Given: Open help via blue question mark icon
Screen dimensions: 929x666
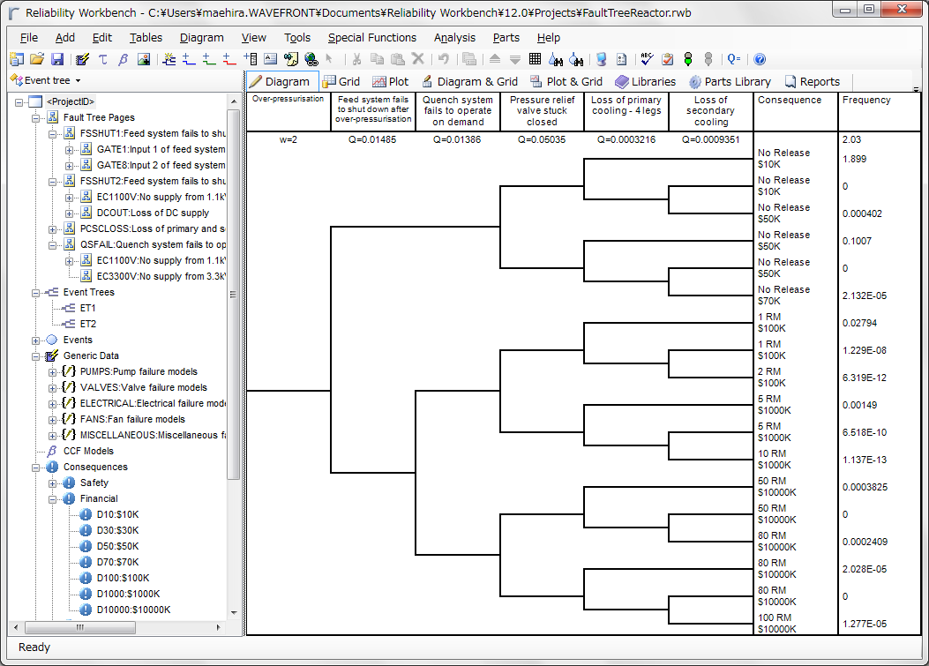Looking at the screenshot, I should pyautogui.click(x=760, y=58).
